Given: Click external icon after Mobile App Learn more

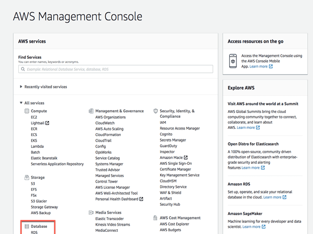Looking at the screenshot, I should tap(271, 66).
